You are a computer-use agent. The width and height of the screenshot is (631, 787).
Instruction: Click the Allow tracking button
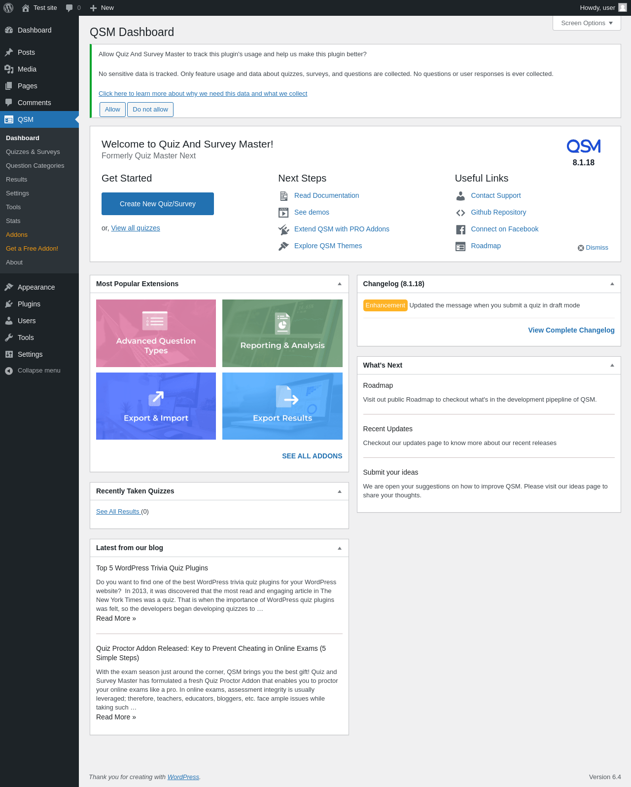pyautogui.click(x=112, y=110)
